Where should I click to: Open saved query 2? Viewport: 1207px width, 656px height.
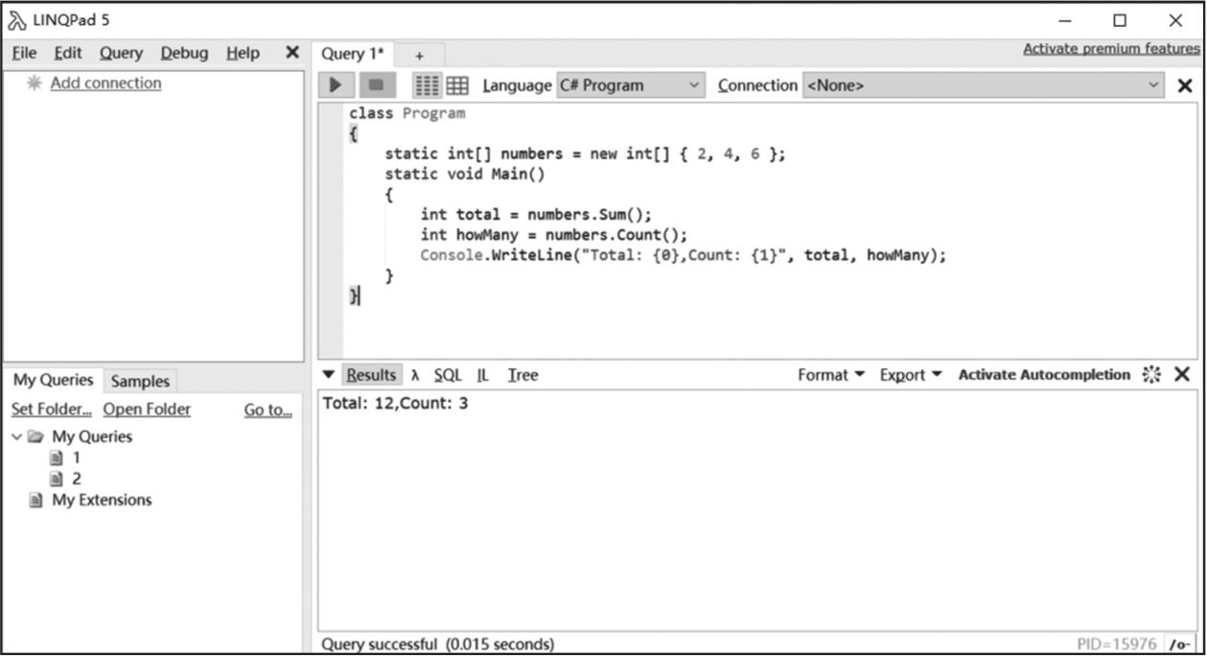coord(76,479)
